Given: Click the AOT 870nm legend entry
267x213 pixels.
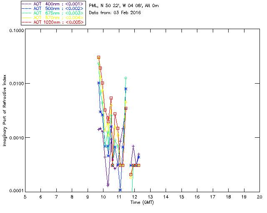Looking at the screenshot, I should [x=53, y=17].
